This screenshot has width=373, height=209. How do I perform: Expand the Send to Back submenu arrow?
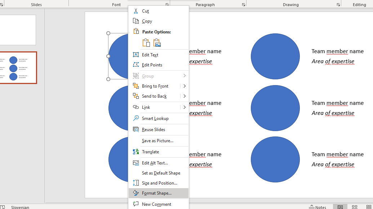coord(185,96)
